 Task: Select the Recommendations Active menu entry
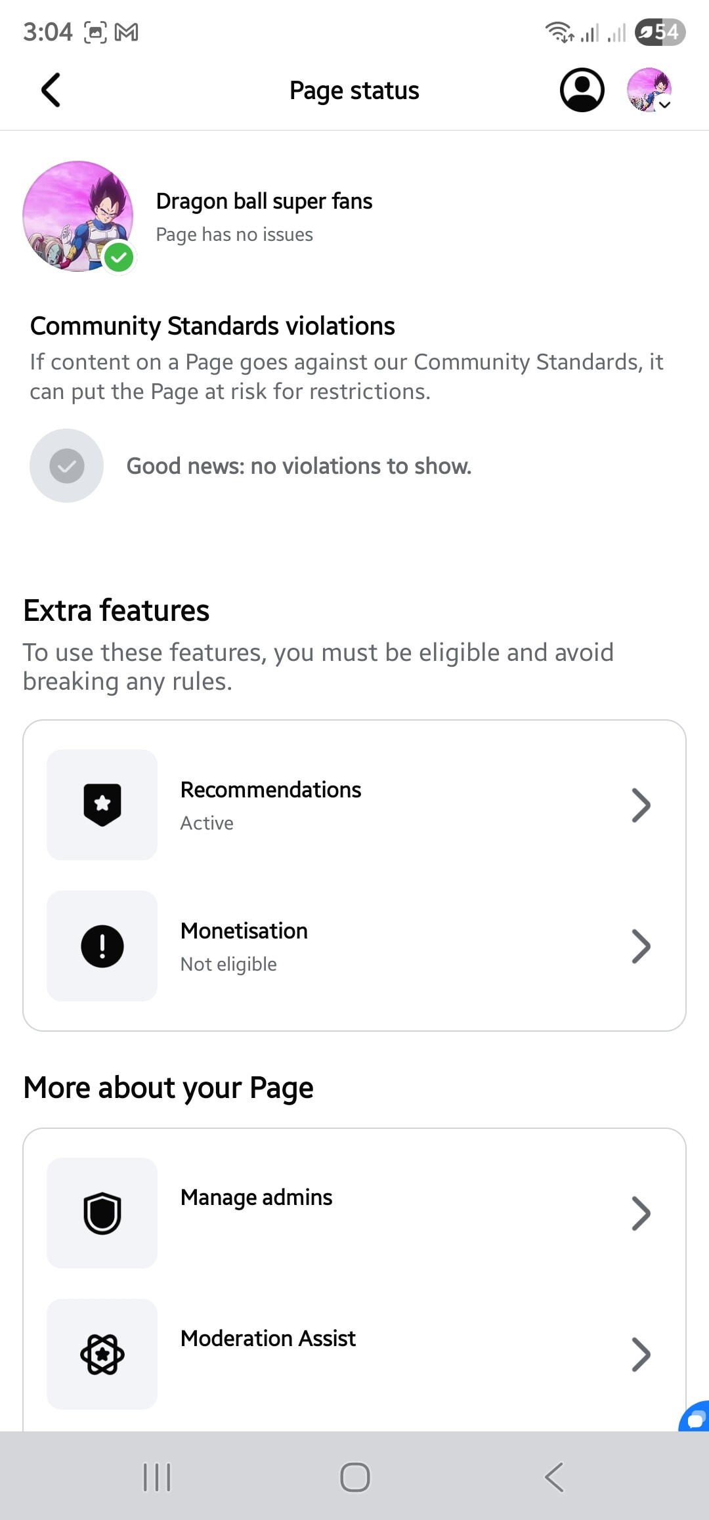[x=270, y=805]
